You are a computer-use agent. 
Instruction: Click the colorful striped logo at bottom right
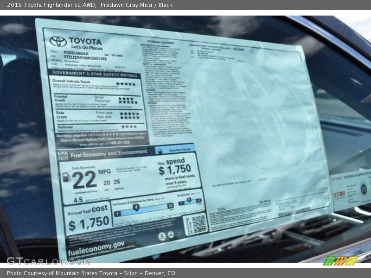[340, 261]
